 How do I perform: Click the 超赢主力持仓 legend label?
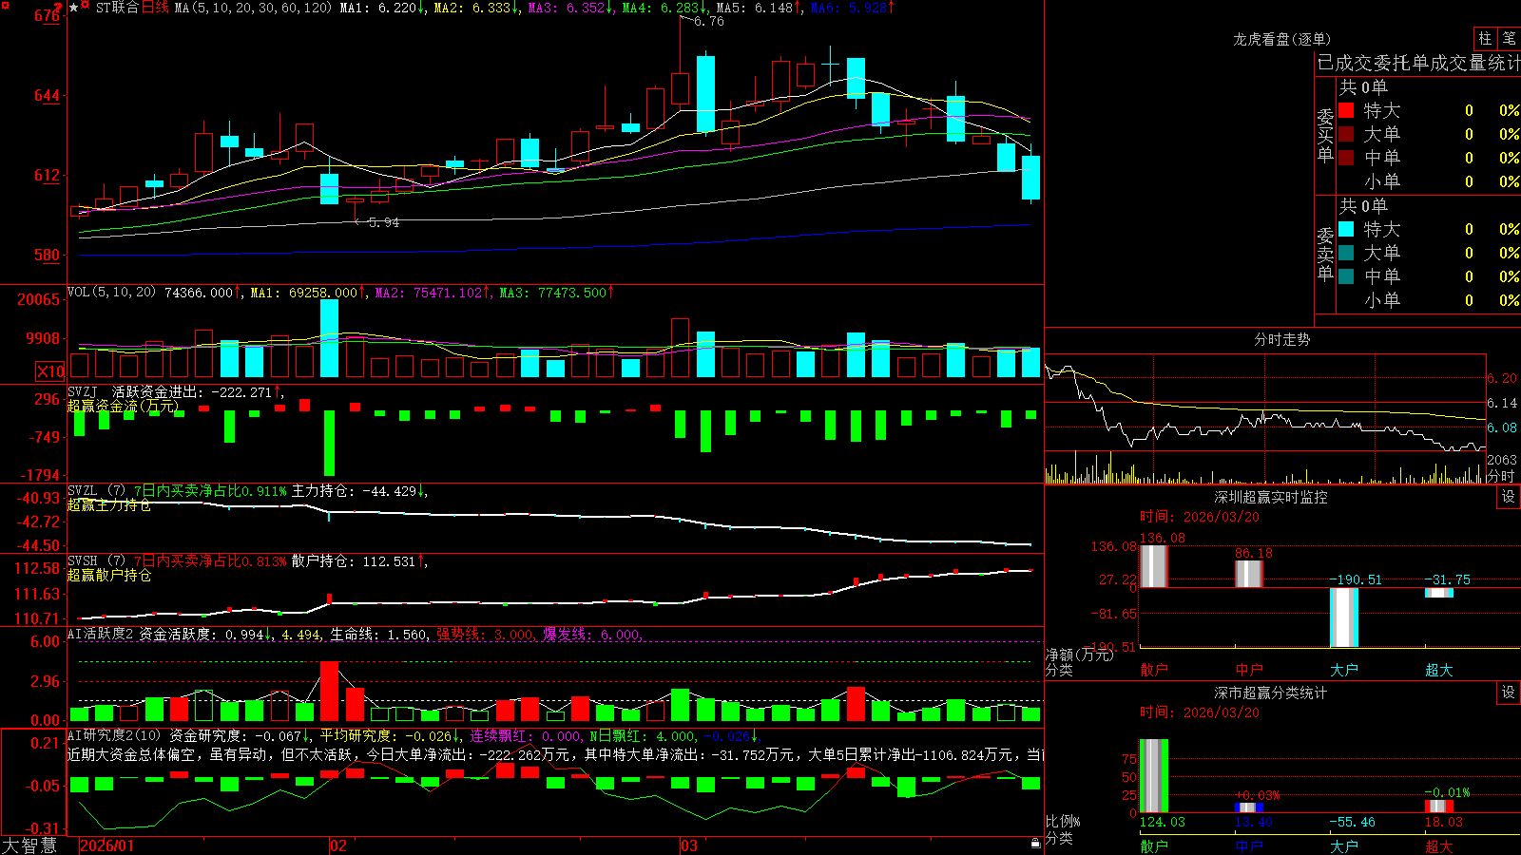(x=108, y=504)
